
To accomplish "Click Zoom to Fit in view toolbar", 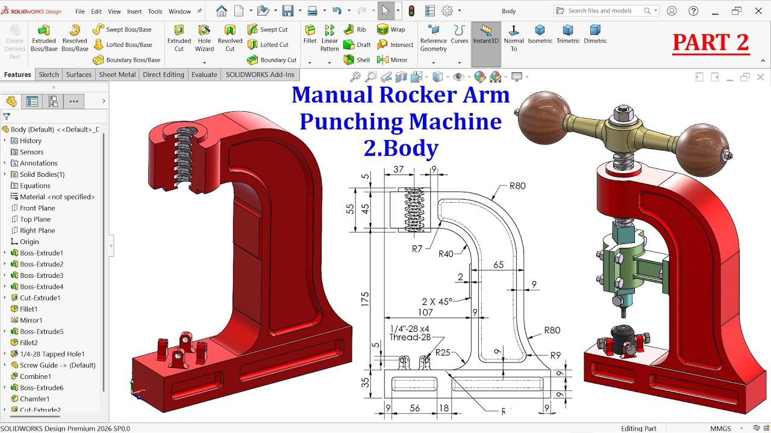I will click(x=355, y=76).
